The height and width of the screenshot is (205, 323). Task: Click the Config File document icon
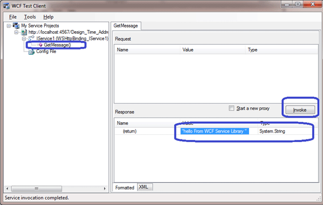pyautogui.click(x=31, y=52)
